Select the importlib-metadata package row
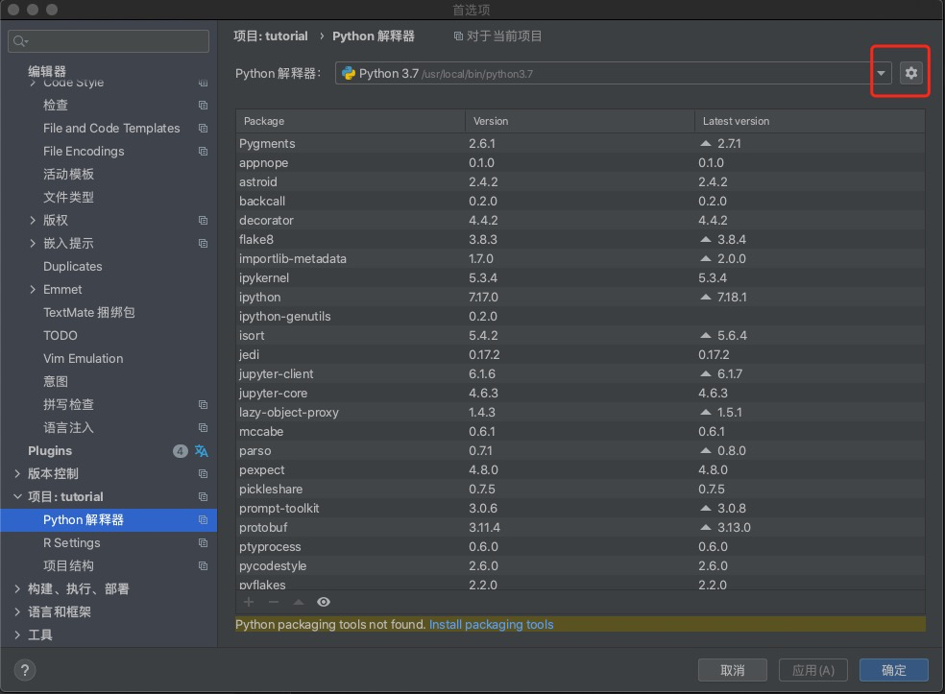Viewport: 945px width, 694px height. click(580, 258)
